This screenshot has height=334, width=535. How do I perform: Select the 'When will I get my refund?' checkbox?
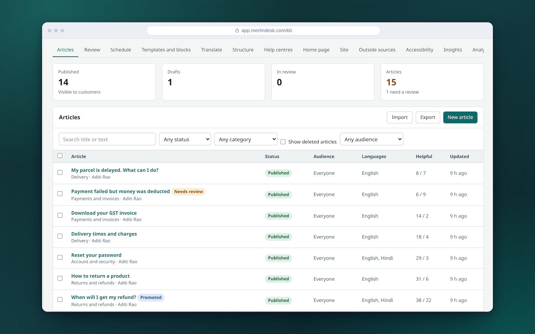coord(60,300)
